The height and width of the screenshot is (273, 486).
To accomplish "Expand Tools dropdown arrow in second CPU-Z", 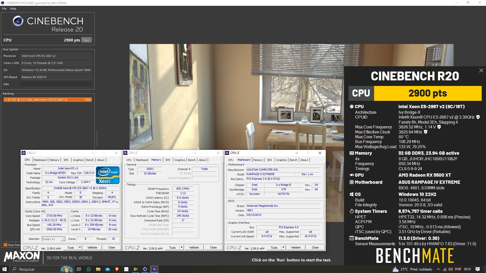I will (182, 247).
